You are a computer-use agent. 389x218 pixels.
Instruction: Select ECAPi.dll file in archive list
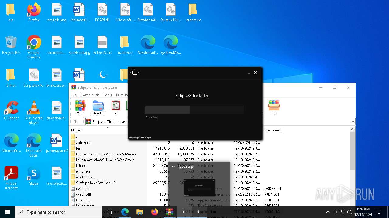click(210, 200)
